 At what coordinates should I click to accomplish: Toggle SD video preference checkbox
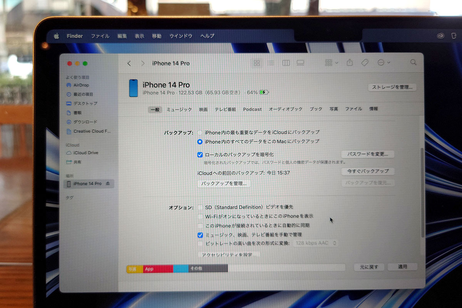(200, 207)
